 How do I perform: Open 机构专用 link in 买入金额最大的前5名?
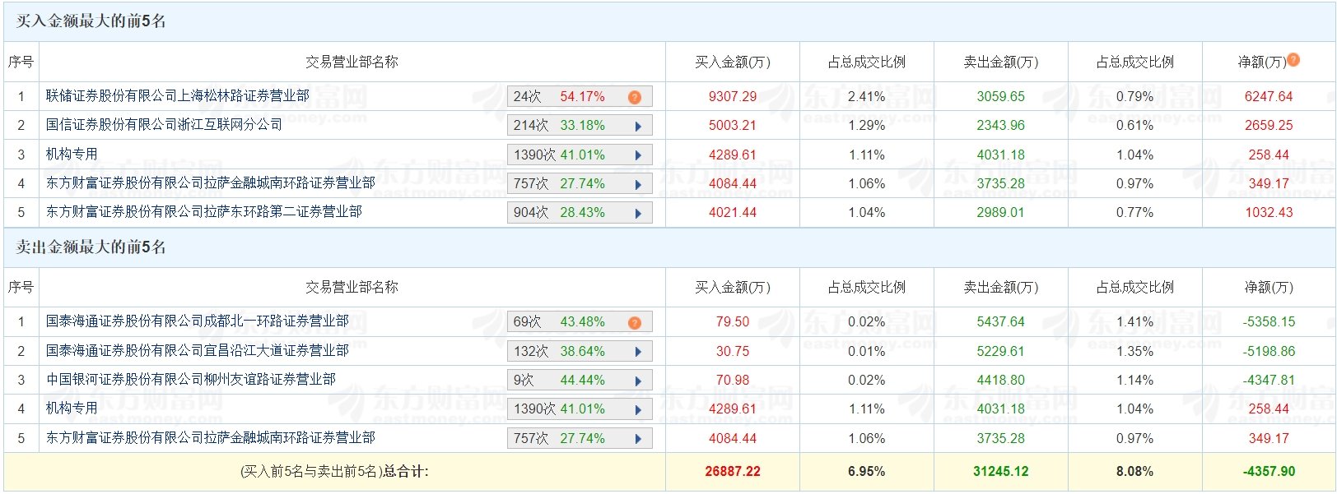(x=72, y=155)
